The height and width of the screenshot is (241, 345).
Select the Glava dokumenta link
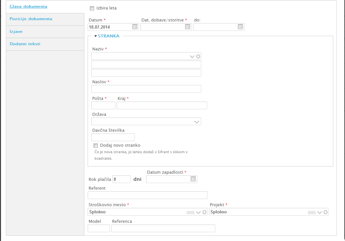click(28, 7)
